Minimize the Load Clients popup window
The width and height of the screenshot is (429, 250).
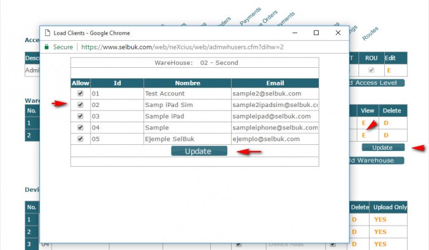tap(295, 32)
